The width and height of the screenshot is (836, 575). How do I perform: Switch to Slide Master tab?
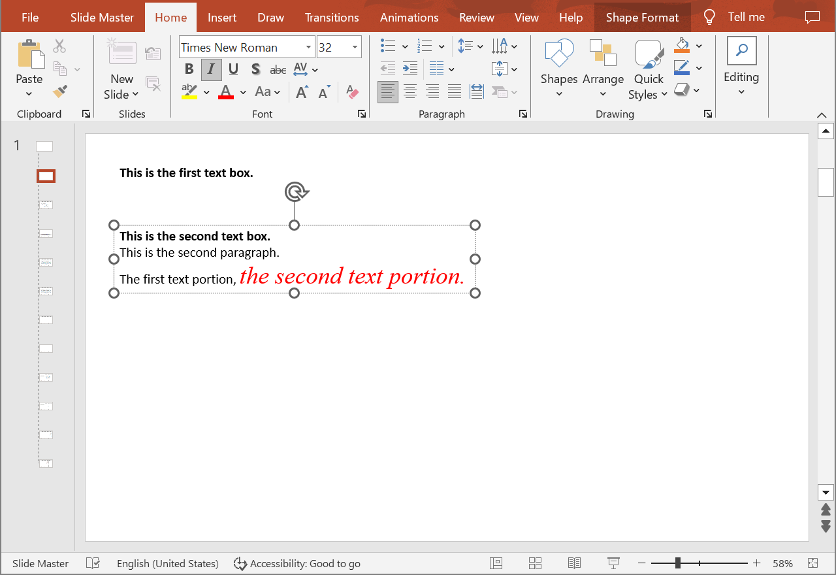pos(103,18)
